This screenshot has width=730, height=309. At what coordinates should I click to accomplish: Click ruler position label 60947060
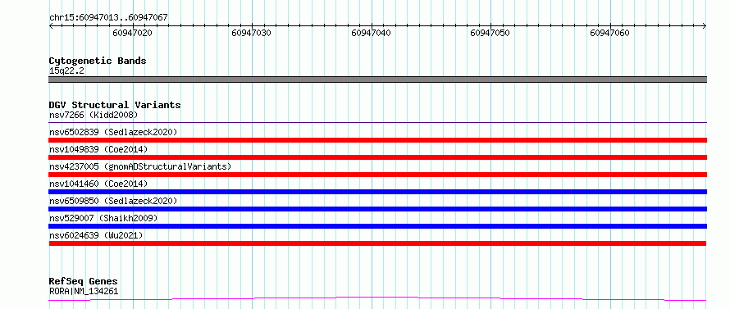pyautogui.click(x=609, y=33)
